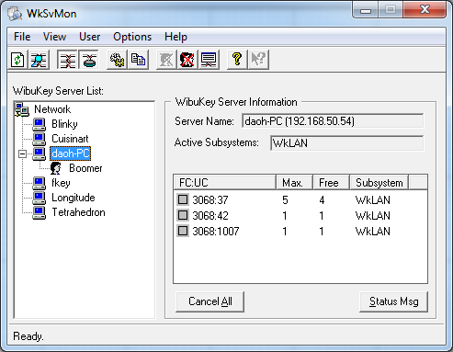453x352 pixels.
Task: Select the Blinky server in the list
Action: point(64,124)
